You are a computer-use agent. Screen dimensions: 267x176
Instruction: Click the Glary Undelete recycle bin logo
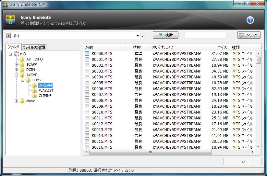(x=10, y=20)
